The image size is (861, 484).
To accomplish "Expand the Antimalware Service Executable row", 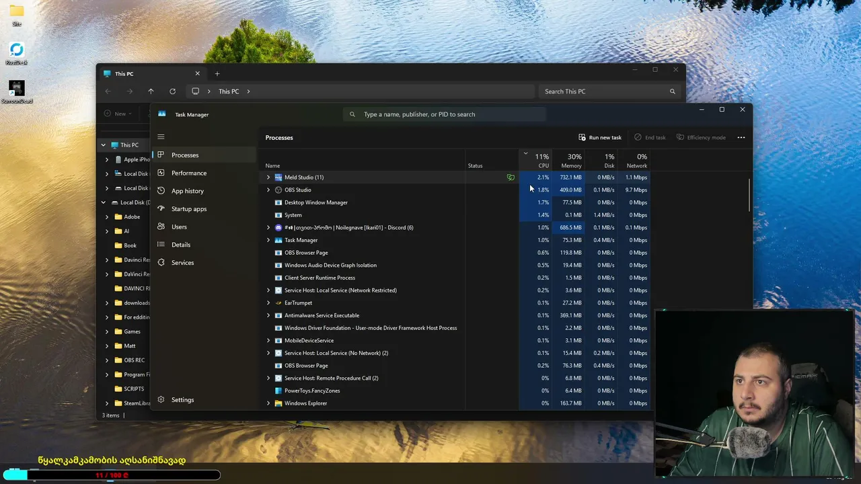I will pos(268,315).
